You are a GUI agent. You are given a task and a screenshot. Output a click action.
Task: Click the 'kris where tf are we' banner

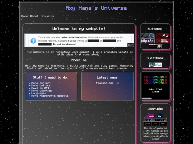[155, 120]
